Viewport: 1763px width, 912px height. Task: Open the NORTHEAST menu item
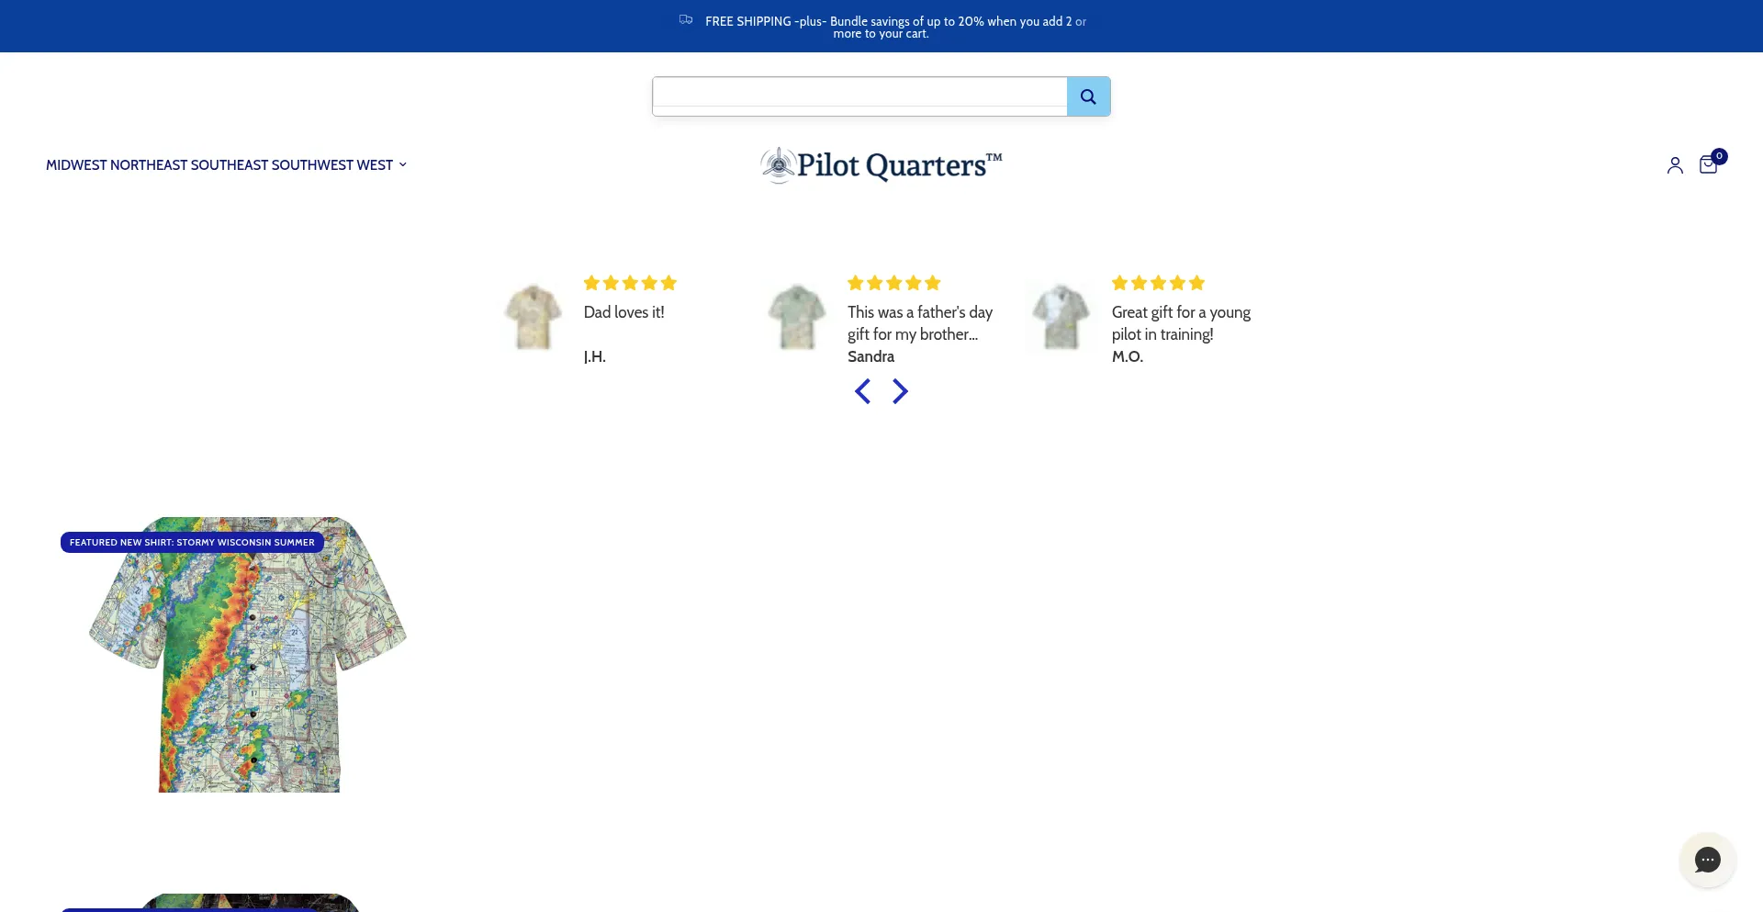point(149,165)
